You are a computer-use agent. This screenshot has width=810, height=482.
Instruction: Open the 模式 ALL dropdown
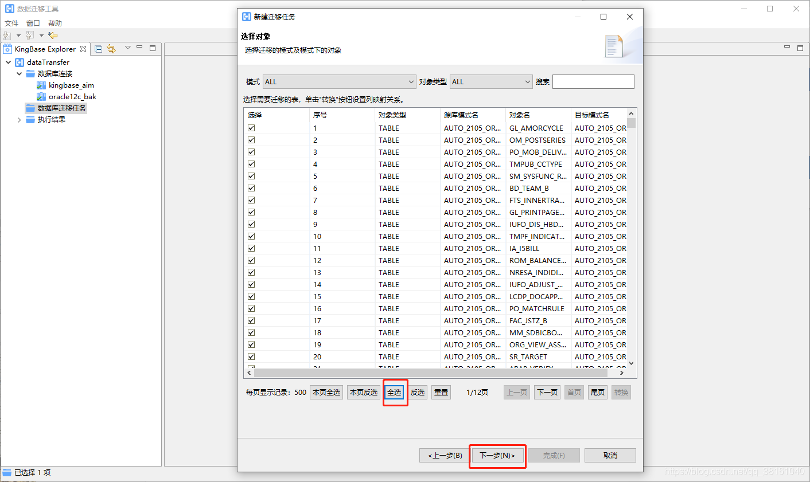[x=340, y=82]
